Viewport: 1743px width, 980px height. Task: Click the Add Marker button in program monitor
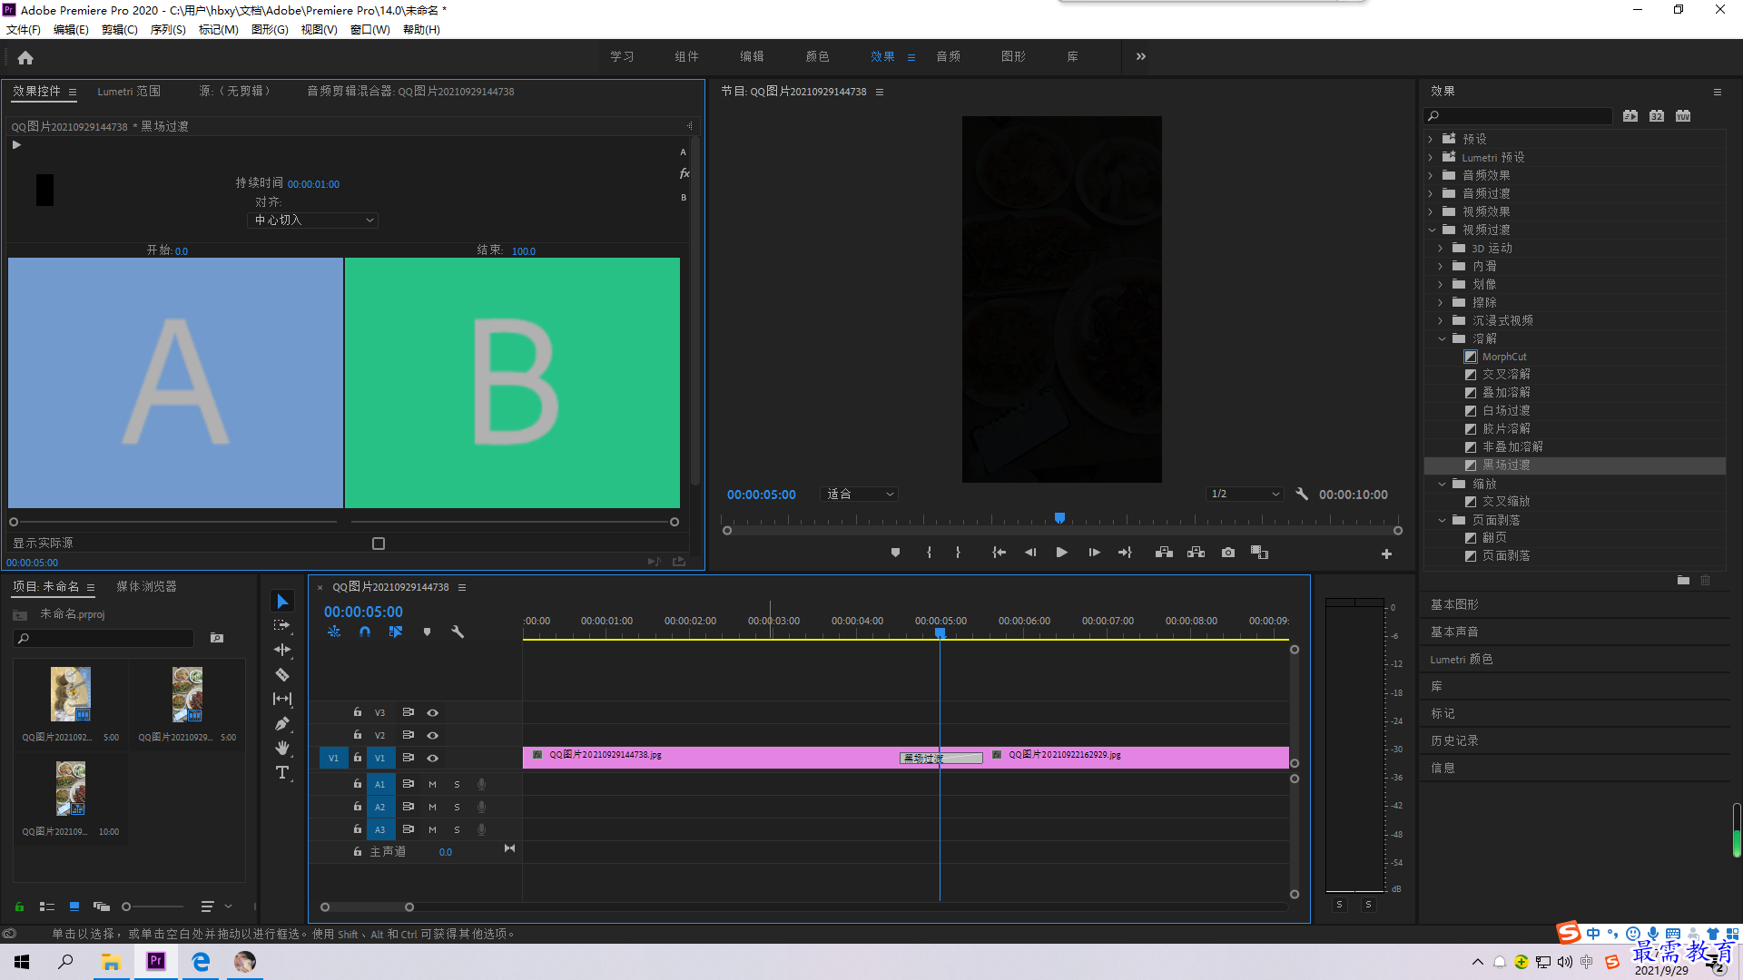(895, 553)
